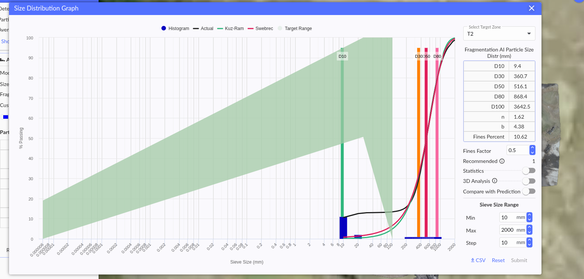
Task: Click the CSV download icon
Action: (x=473, y=260)
